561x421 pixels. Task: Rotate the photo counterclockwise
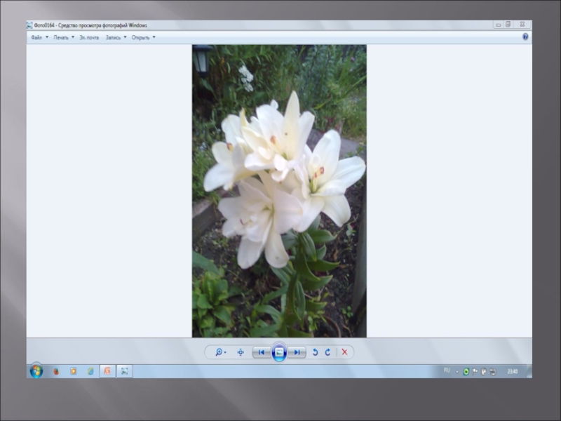[x=315, y=352]
